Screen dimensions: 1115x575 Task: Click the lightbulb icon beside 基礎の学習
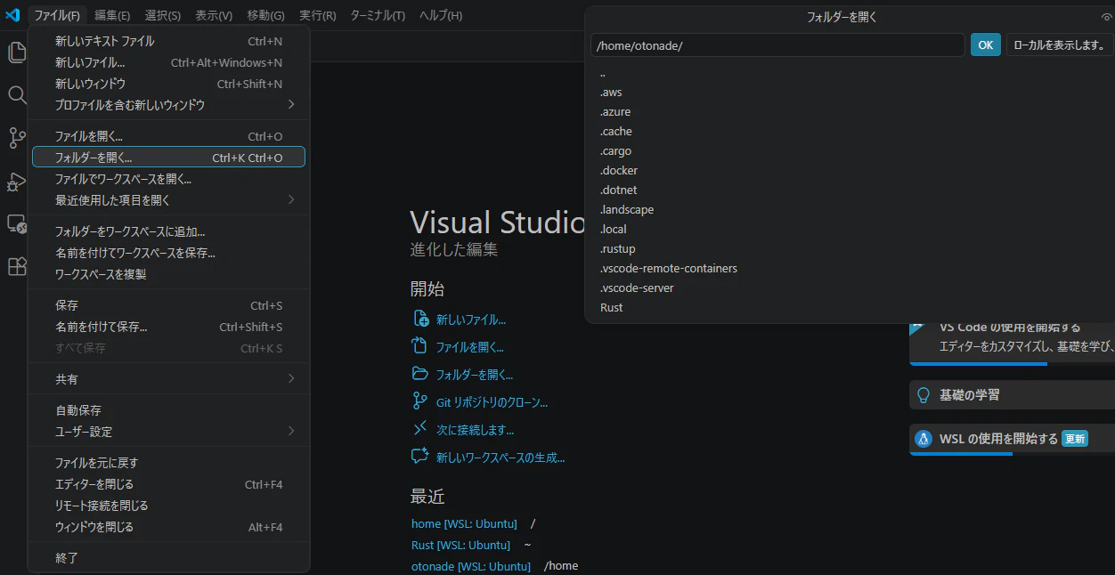coord(924,394)
